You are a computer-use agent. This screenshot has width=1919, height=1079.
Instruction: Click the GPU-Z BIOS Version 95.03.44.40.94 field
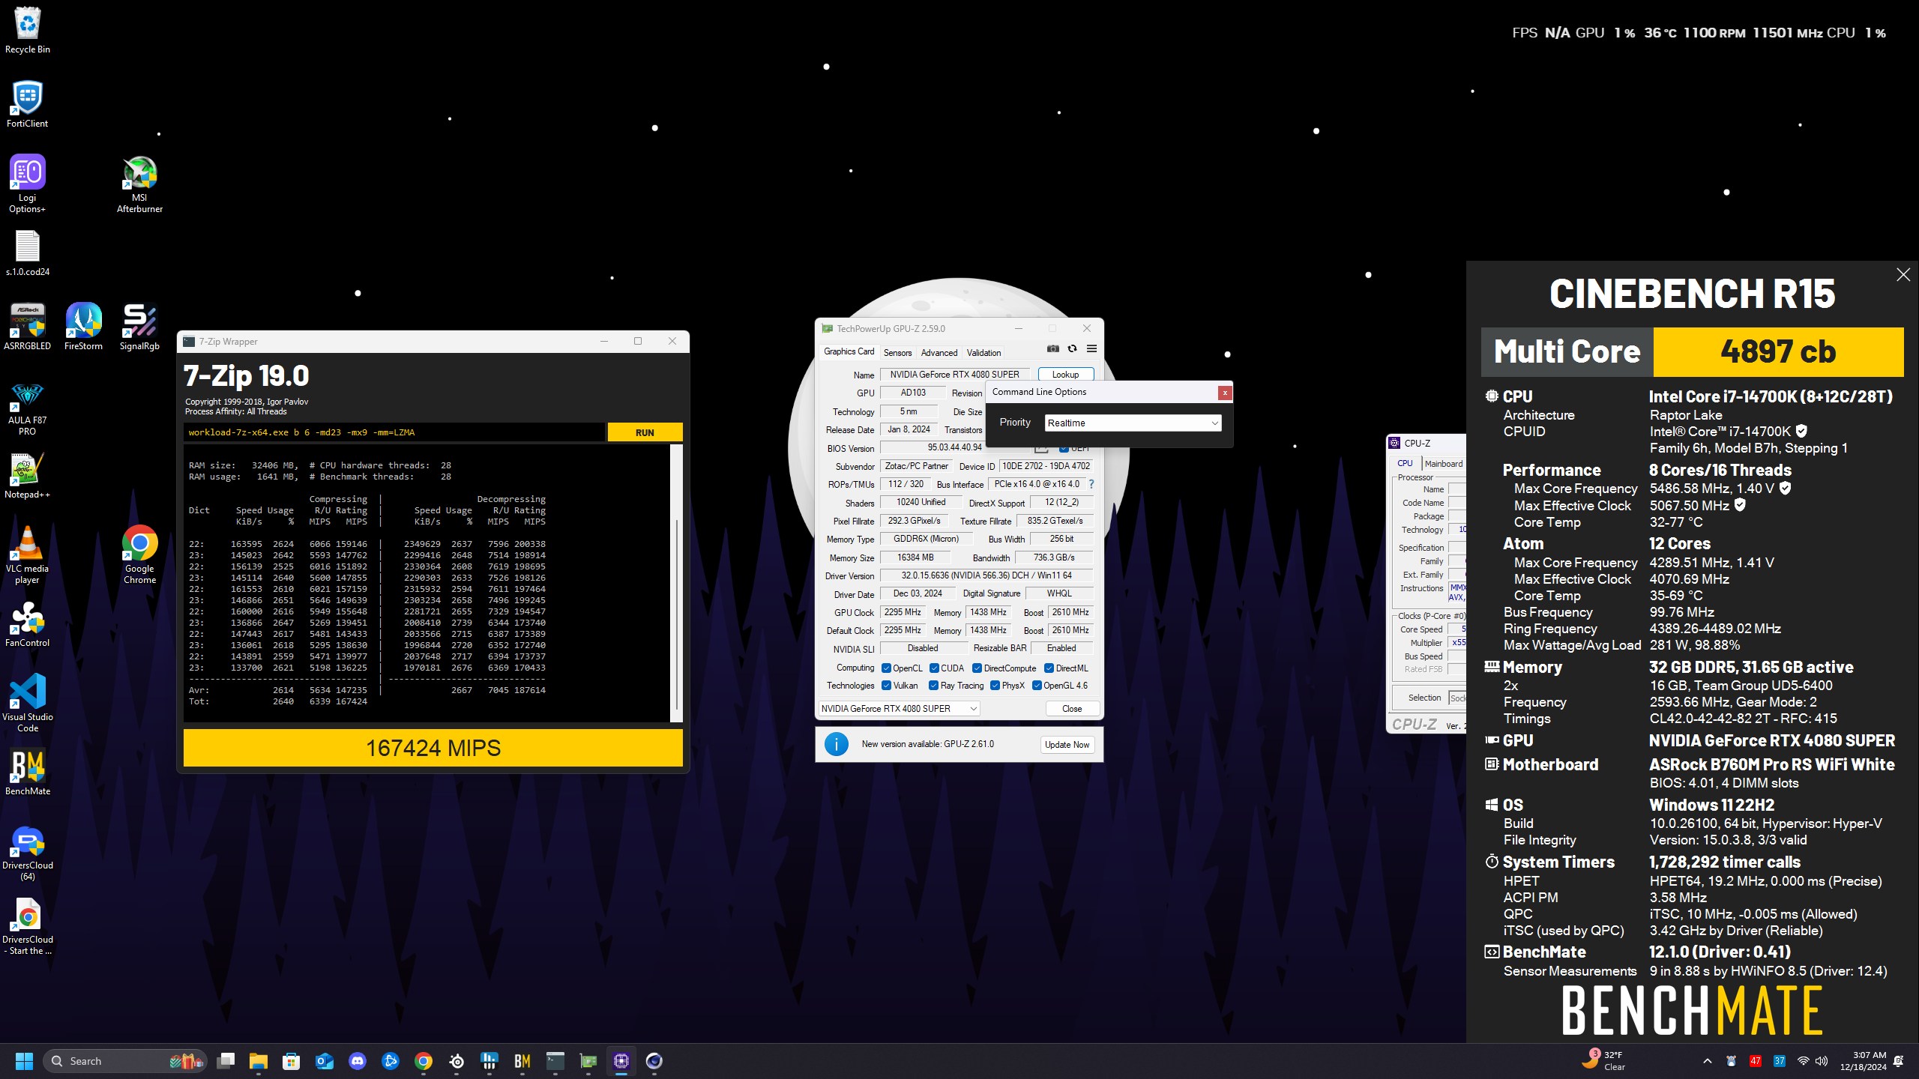click(x=954, y=448)
